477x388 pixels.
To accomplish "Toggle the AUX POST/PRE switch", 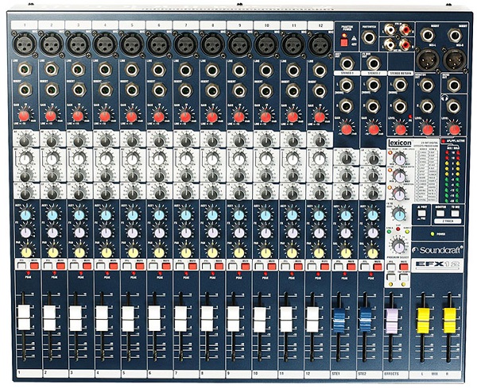I will (x=422, y=213).
